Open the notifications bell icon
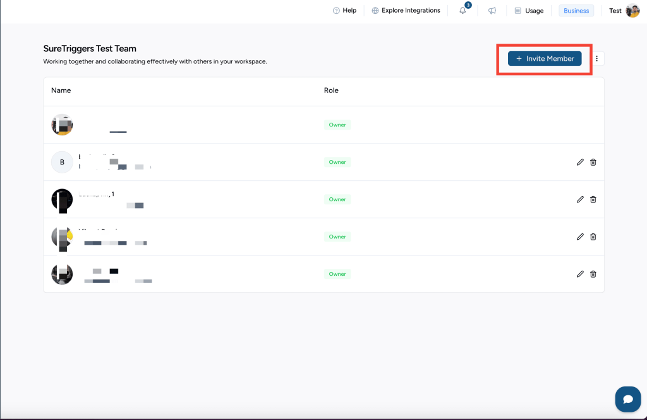This screenshot has height=420, width=647. tap(463, 11)
